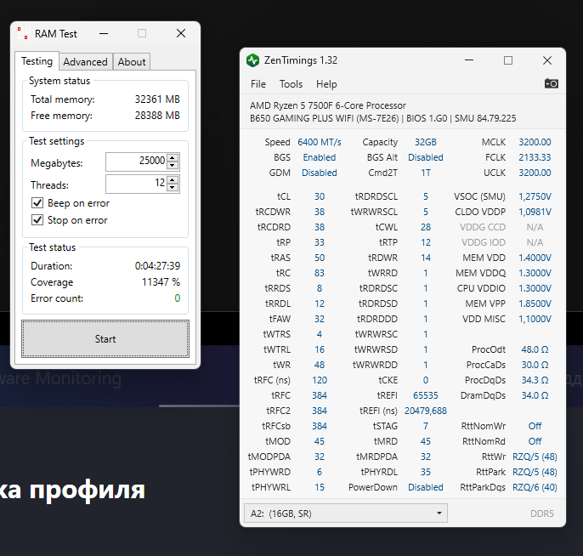Image resolution: width=583 pixels, height=556 pixels.
Task: Click the Start button in RAM Test
Action: (105, 339)
